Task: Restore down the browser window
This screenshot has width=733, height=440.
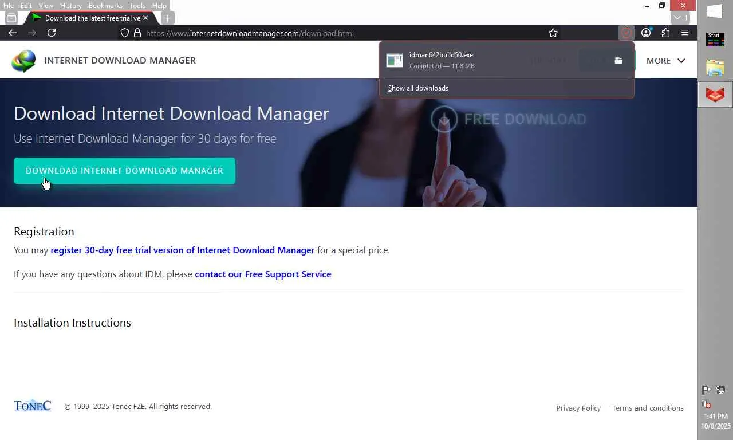Action: pos(662,6)
